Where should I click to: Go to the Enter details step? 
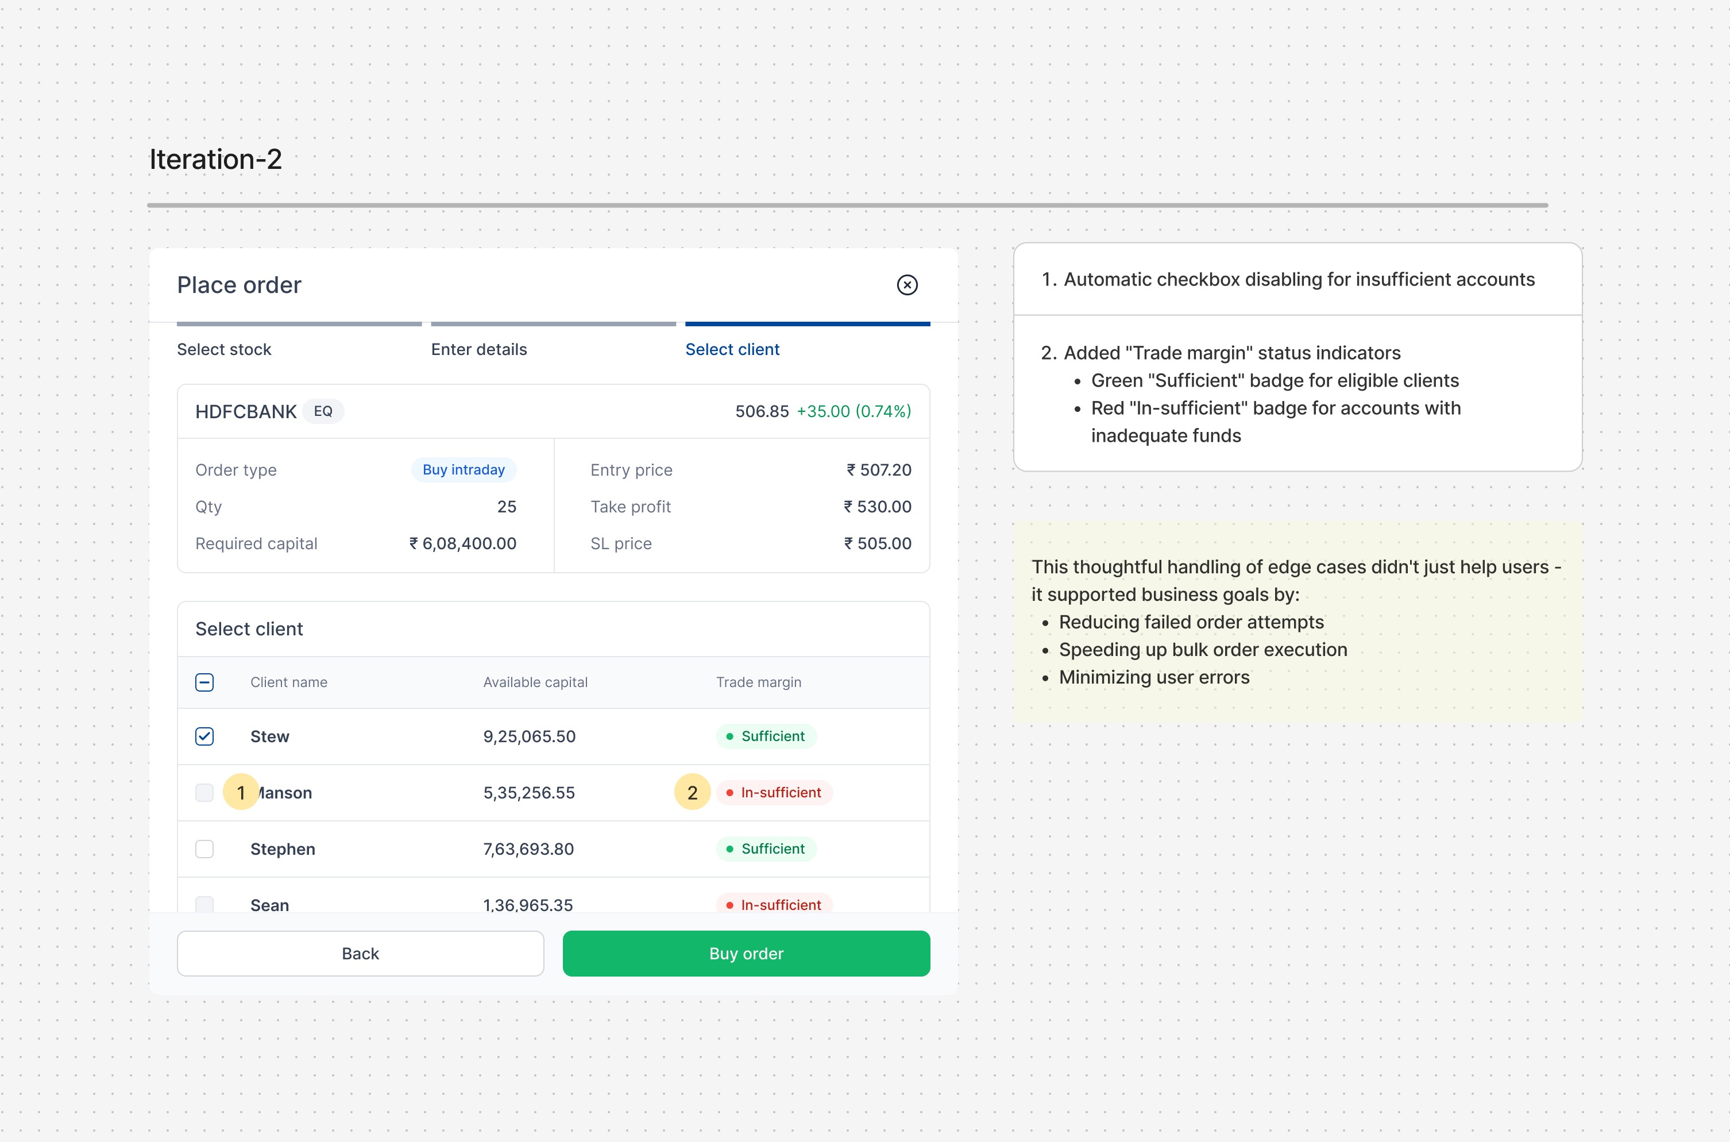pyautogui.click(x=479, y=349)
